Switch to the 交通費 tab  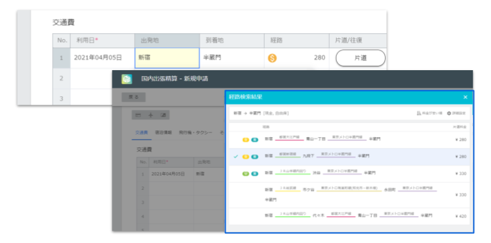coord(142,133)
